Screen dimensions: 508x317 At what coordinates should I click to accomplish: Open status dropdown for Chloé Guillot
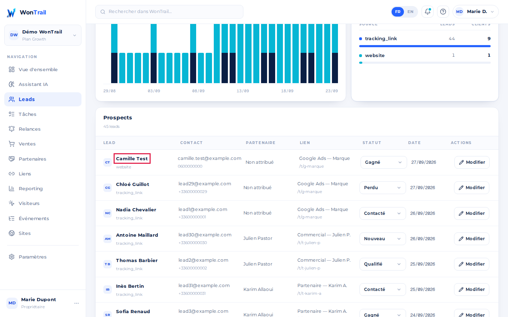383,188
